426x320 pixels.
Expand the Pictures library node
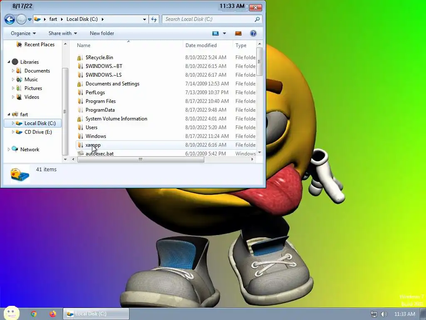click(x=13, y=88)
